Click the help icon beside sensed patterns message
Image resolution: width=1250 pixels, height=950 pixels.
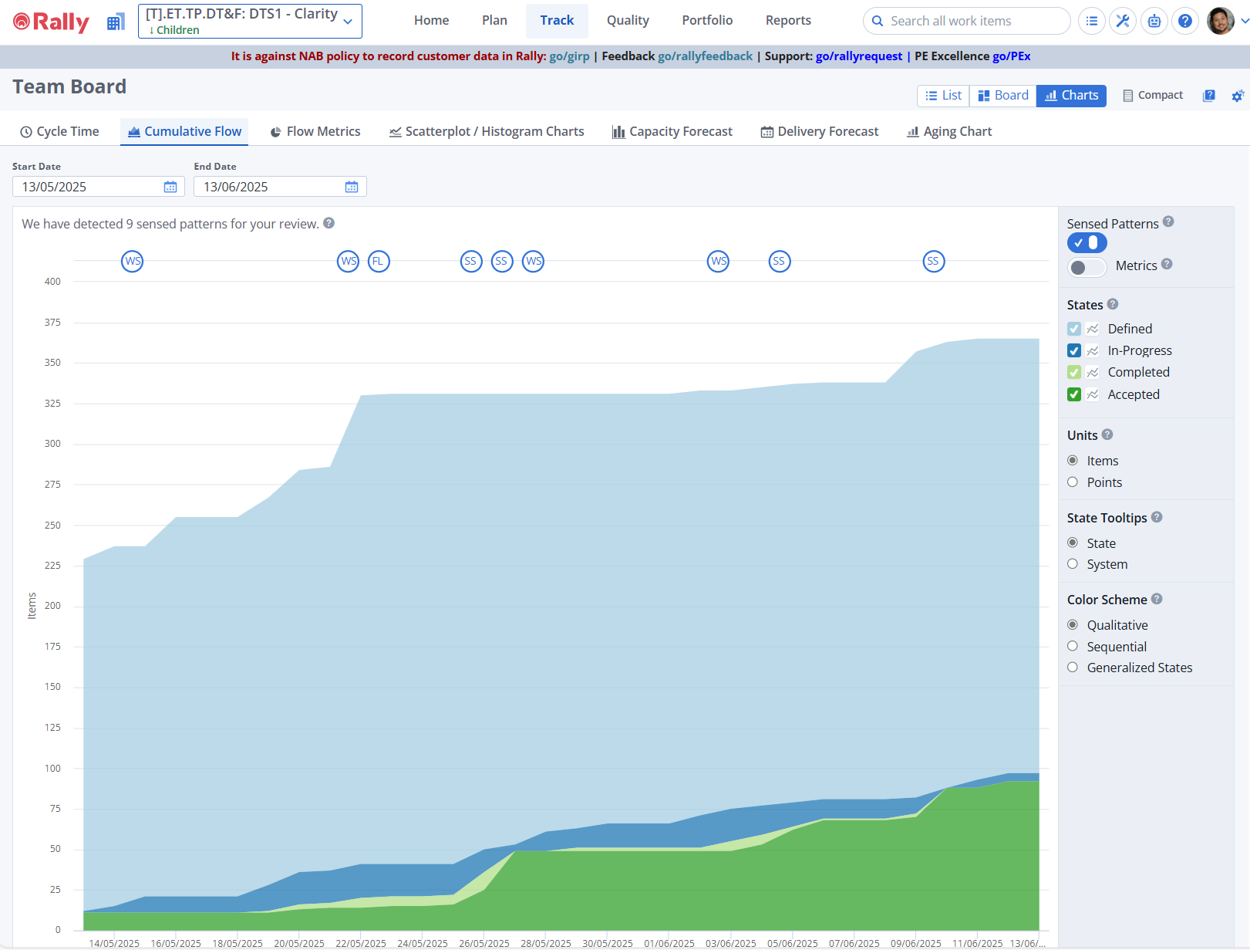point(329,223)
